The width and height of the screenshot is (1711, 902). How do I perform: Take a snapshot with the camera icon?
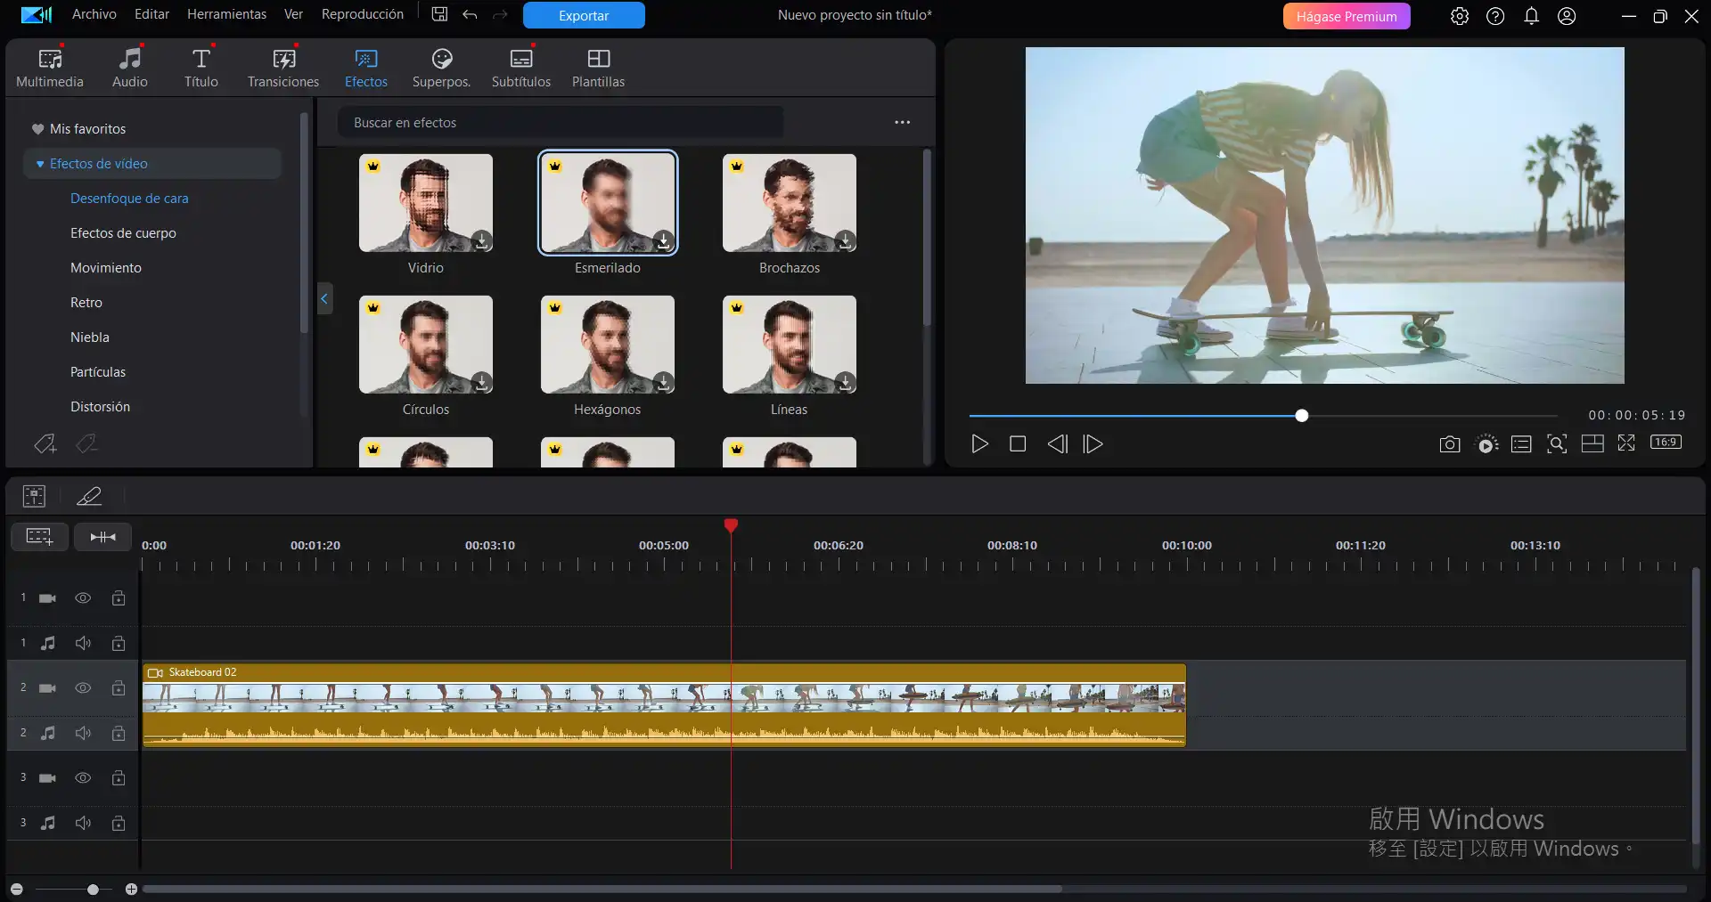(1449, 444)
